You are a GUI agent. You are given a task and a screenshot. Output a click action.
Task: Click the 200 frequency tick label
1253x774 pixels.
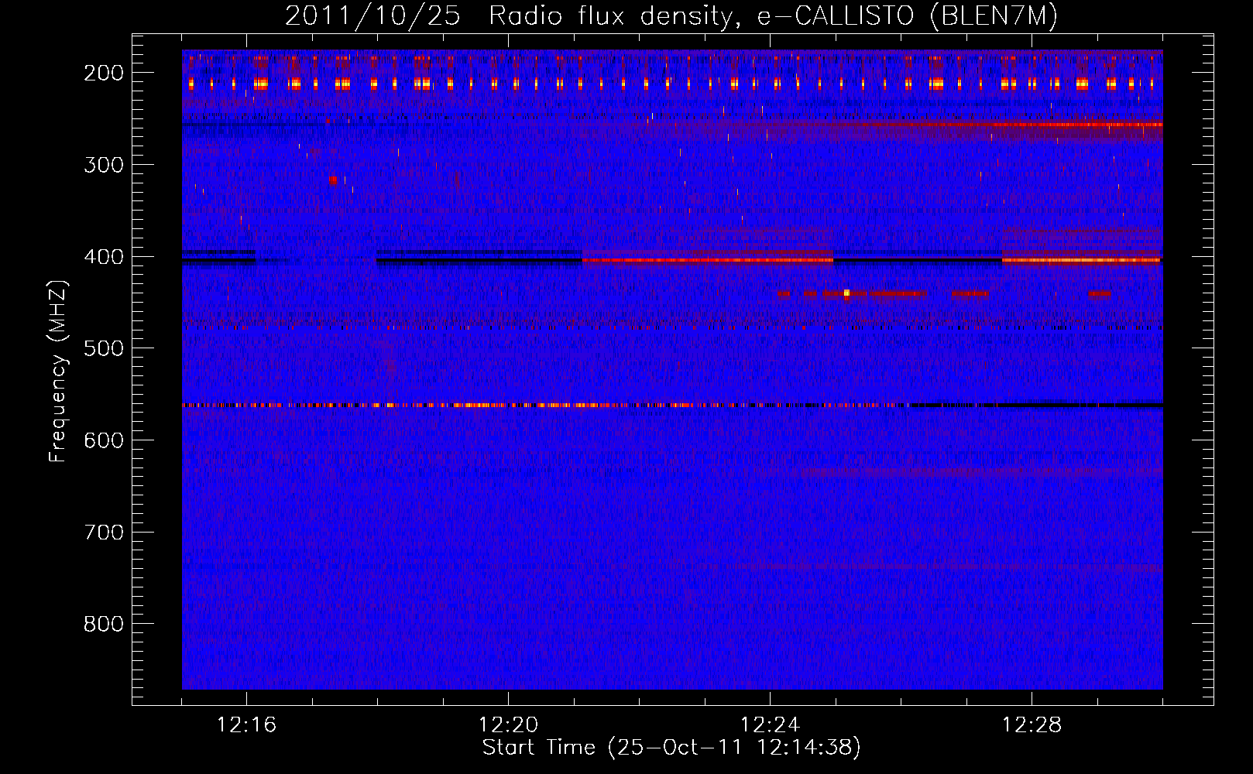104,73
